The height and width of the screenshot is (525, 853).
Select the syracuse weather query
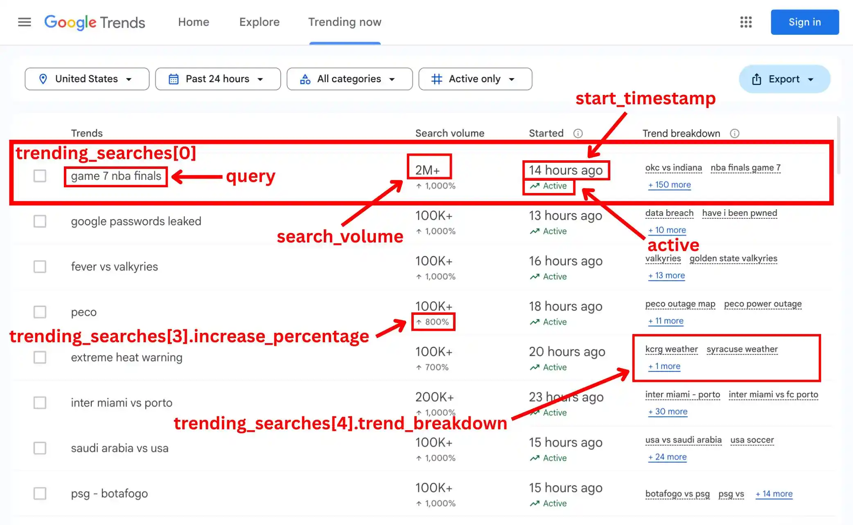pos(742,349)
